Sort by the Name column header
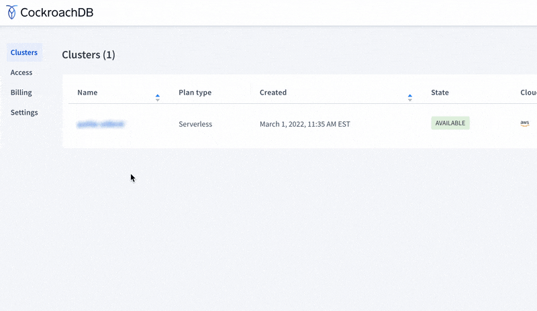Image resolution: width=537 pixels, height=311 pixels. pos(87,92)
